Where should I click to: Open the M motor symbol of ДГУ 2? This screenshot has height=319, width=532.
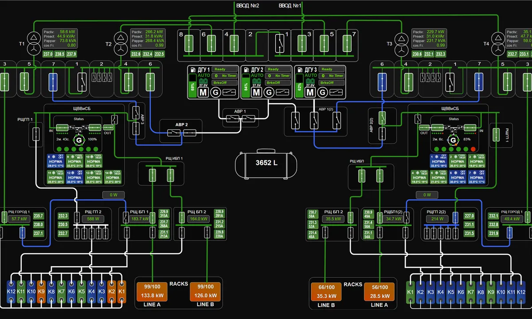pyautogui.click(x=256, y=92)
